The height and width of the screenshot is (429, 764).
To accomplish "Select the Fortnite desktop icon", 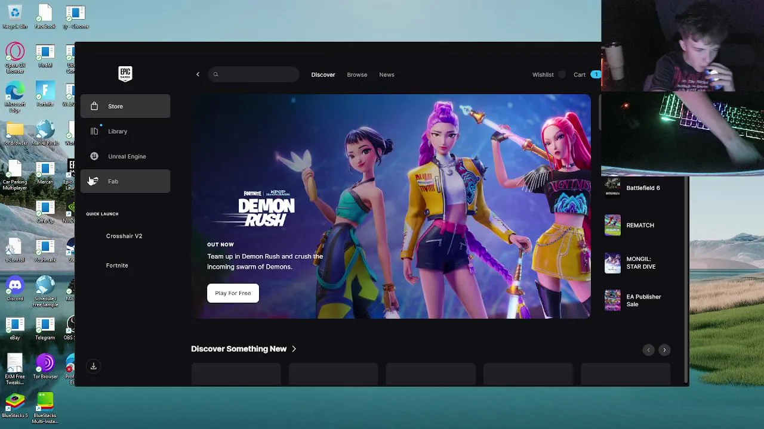I will 45,95.
